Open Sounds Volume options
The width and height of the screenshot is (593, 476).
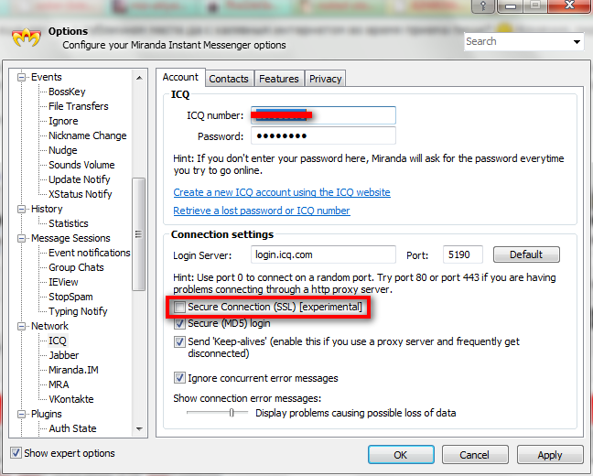pyautogui.click(x=81, y=165)
